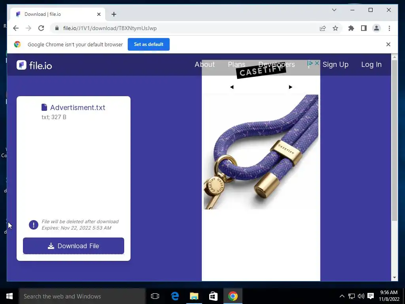Screen dimensions: 405x304
Task: Show hidden system tray icons
Action: point(342,296)
